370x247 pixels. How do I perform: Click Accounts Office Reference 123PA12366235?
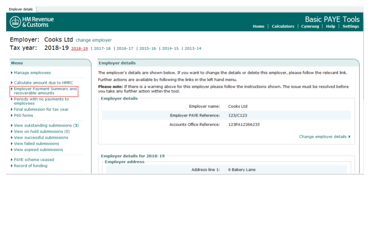pyautogui.click(x=244, y=125)
